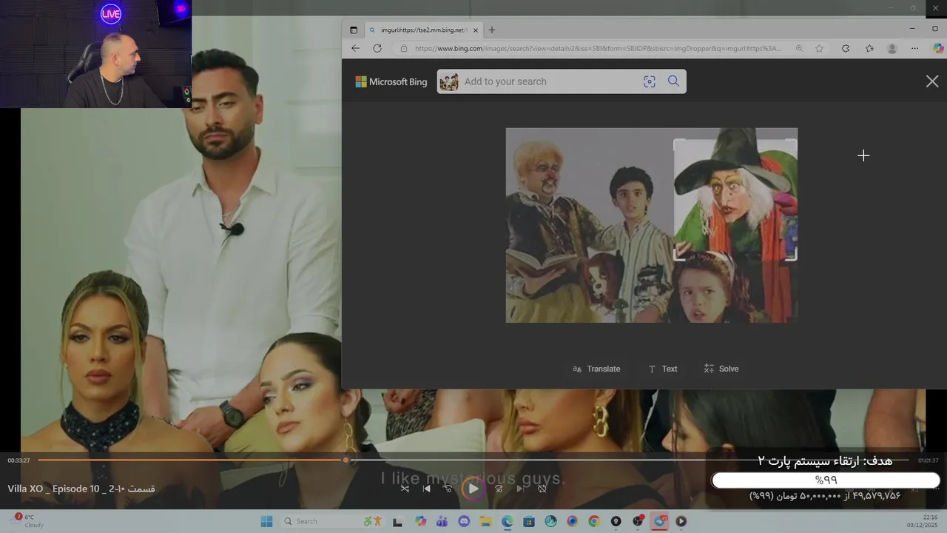Viewport: 947px width, 533px height.
Task: Open Google Chrome from taskbar
Action: 594,521
